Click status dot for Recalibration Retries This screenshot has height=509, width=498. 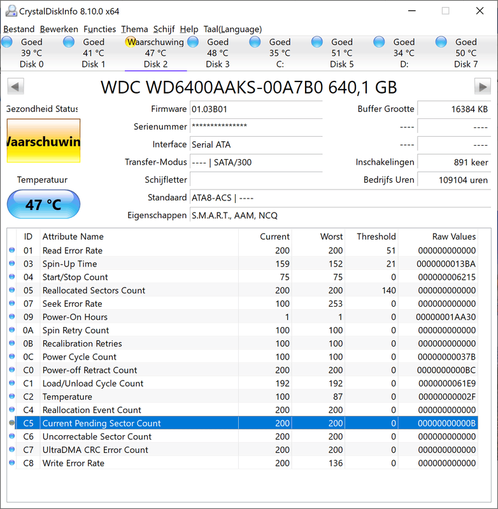[12, 343]
